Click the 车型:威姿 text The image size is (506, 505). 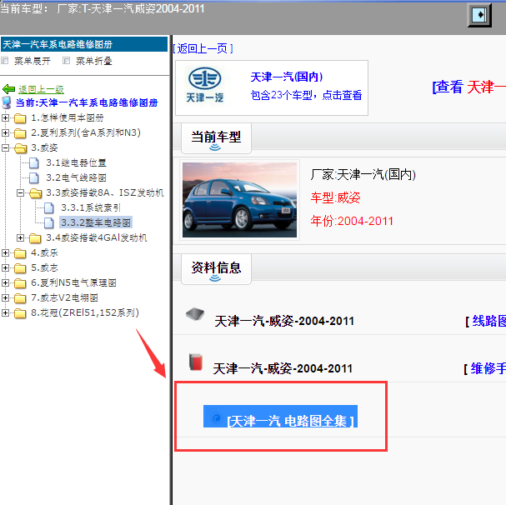(x=335, y=197)
